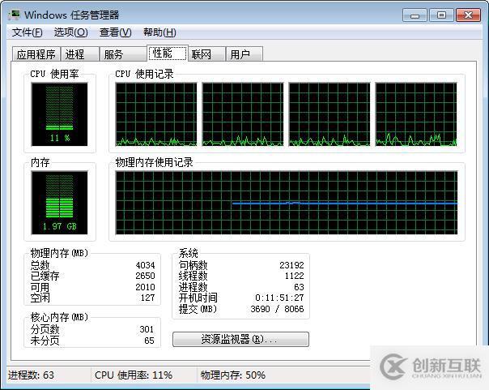Click the CPU 使用率 label
The height and width of the screenshot is (390, 489).
coord(54,74)
